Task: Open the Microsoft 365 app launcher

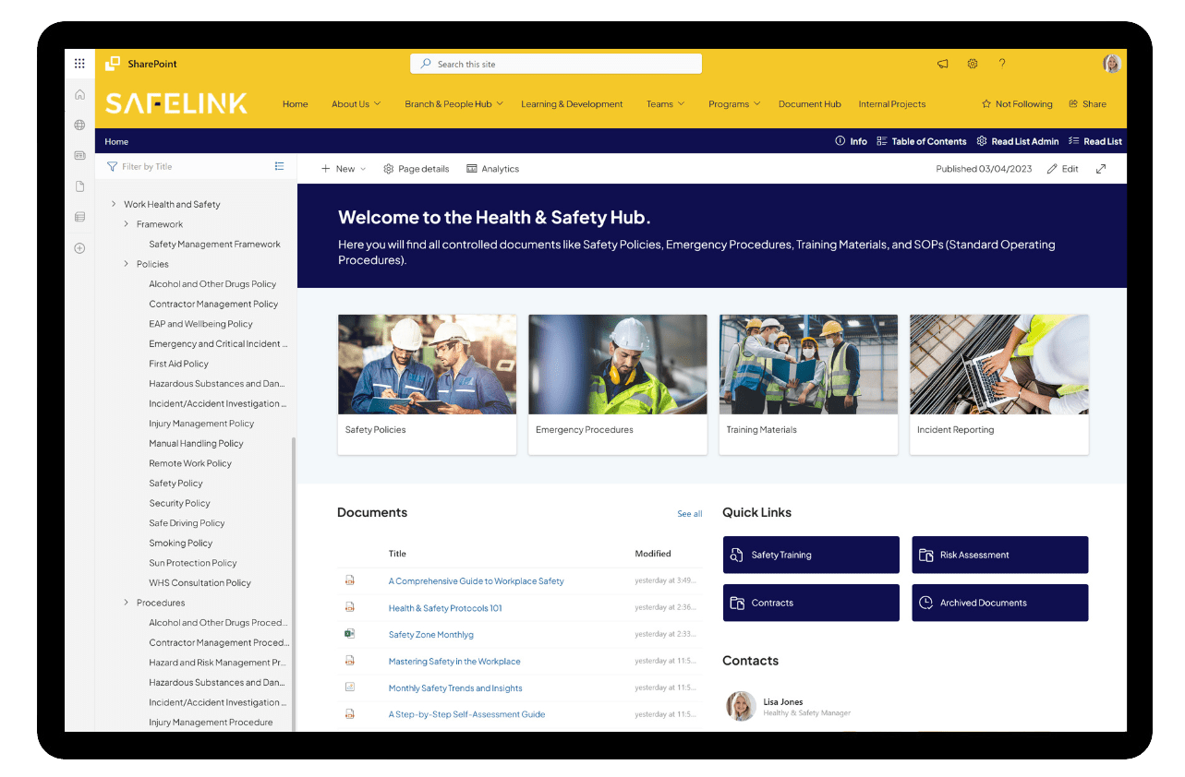Action: pyautogui.click(x=79, y=63)
